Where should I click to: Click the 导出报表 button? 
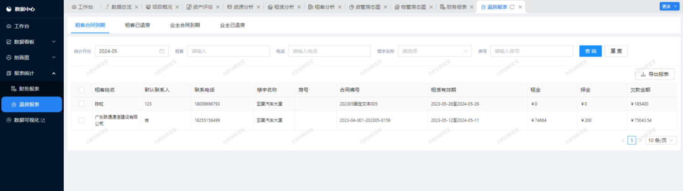[x=654, y=74]
